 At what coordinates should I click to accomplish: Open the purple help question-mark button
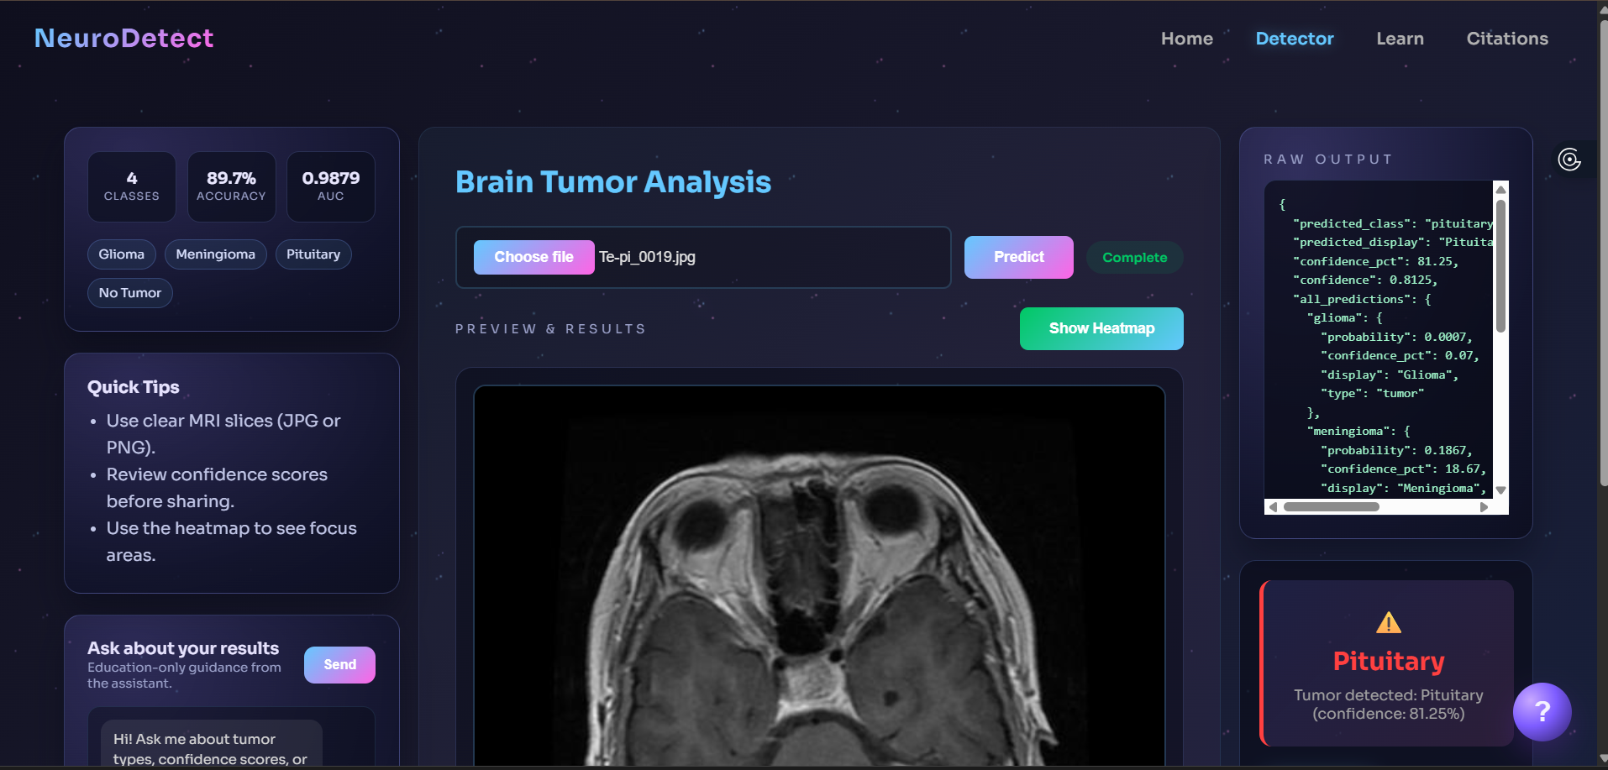1542,711
